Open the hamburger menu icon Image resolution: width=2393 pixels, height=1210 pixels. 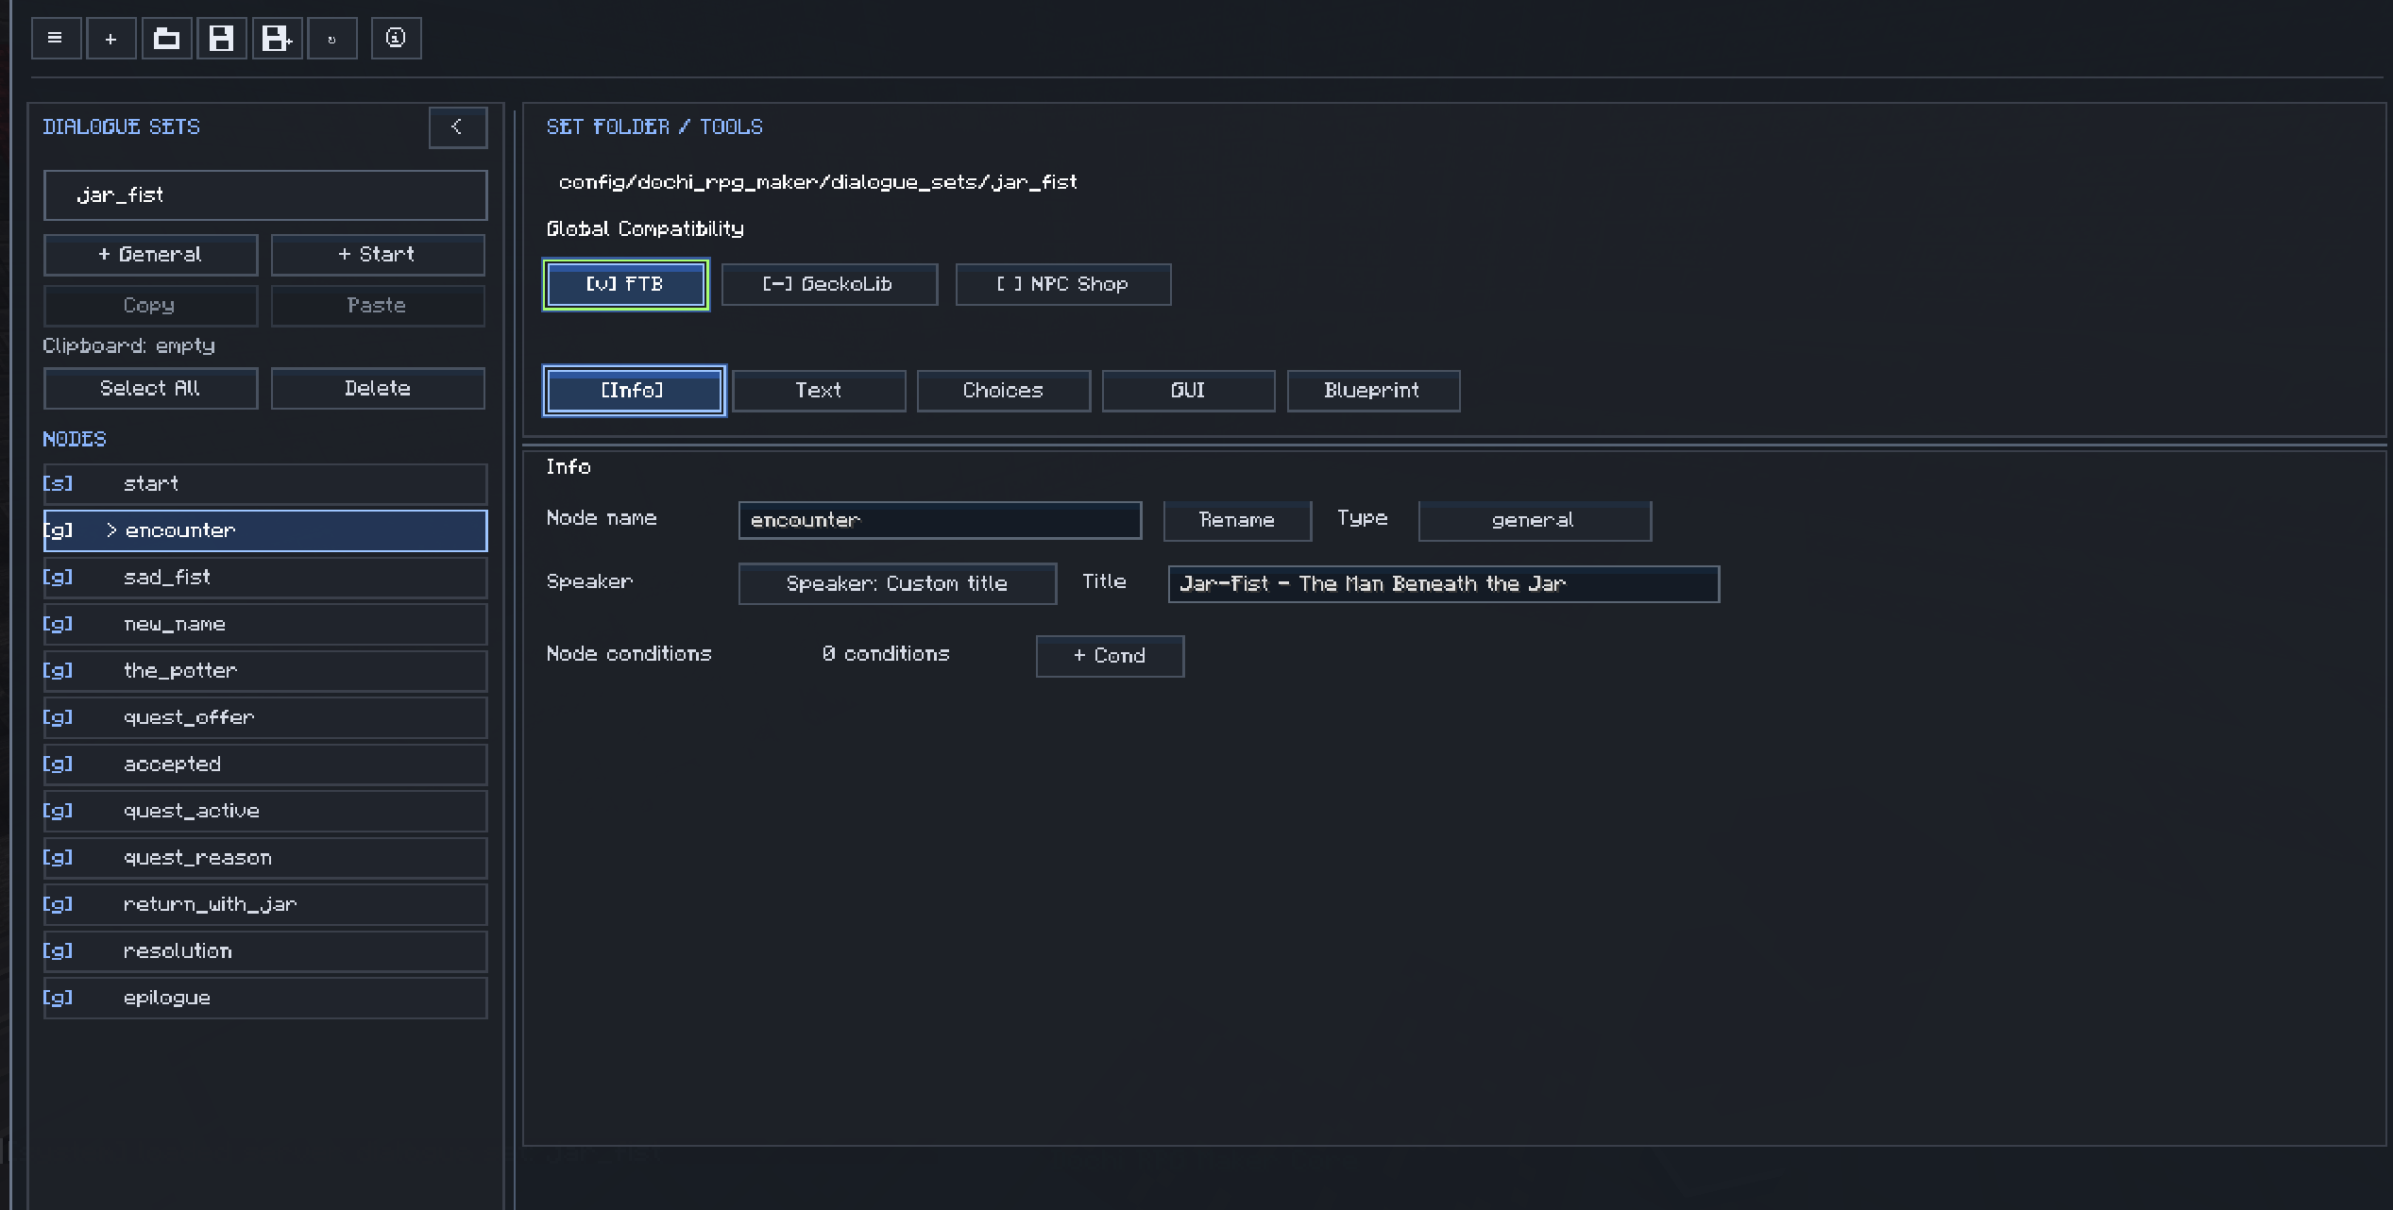click(56, 39)
